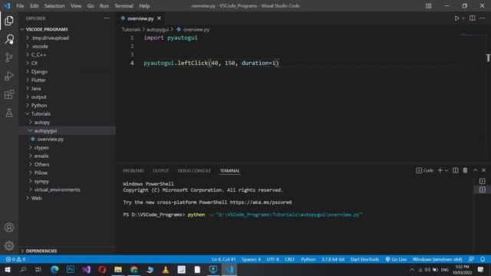Close the terminal panel
The height and width of the screenshot is (276, 491).
[x=483, y=170]
